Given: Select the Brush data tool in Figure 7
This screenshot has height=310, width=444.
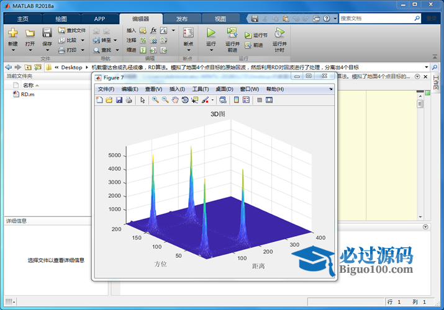Looking at the screenshot, I should click(205, 100).
